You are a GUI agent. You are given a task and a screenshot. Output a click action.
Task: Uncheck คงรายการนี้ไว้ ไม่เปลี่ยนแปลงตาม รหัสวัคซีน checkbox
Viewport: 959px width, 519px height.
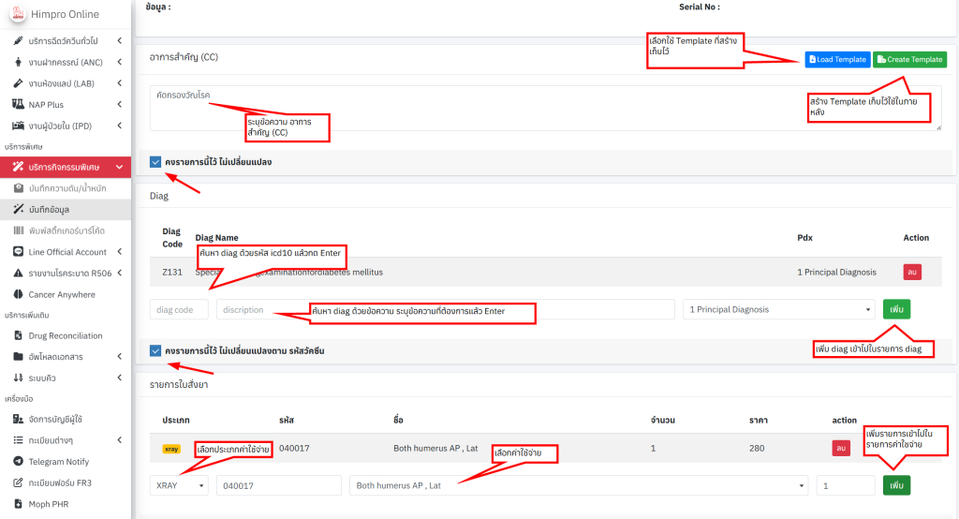155,350
